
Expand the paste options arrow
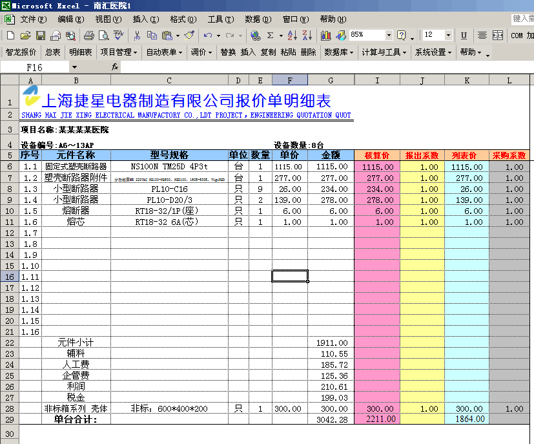pyautogui.click(x=178, y=35)
